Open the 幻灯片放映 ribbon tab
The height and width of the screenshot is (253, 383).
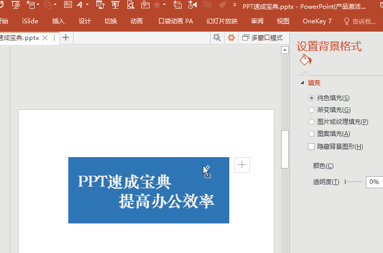(x=222, y=21)
